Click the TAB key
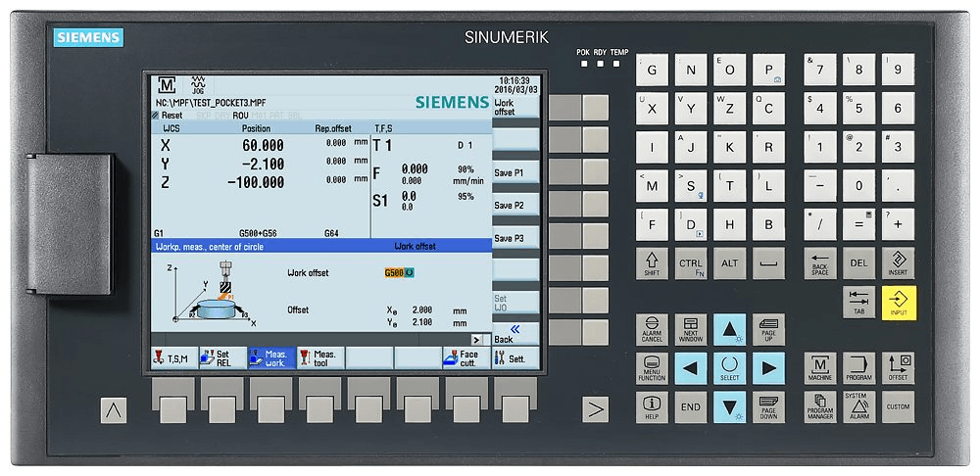980x476 pixels. 858,303
